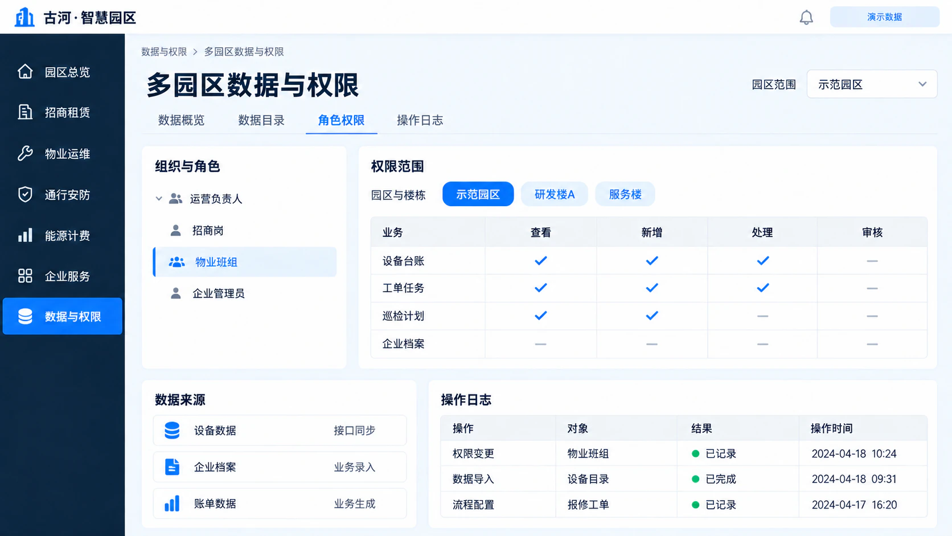Toggle 工单任务 处理 permission checkmark
The image size is (952, 536).
tap(763, 288)
